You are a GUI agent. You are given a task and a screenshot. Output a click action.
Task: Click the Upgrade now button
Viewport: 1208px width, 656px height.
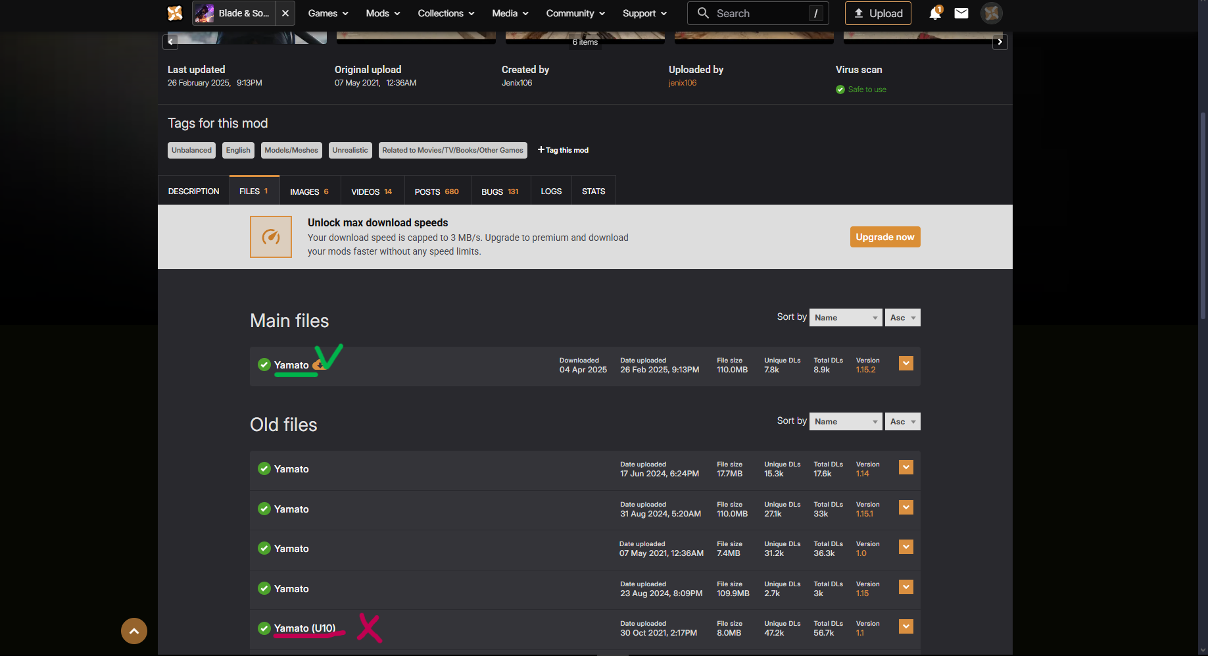[885, 237]
